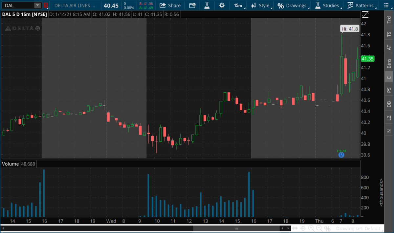
Task: Click the red clipboard link icon beside the symbol
Action: [x=46, y=5]
